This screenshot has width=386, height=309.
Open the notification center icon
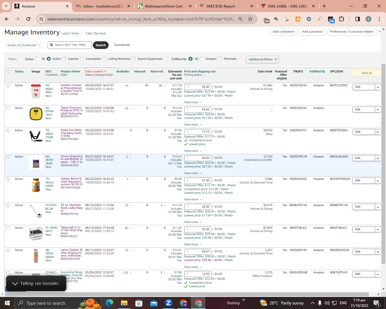tap(376, 303)
